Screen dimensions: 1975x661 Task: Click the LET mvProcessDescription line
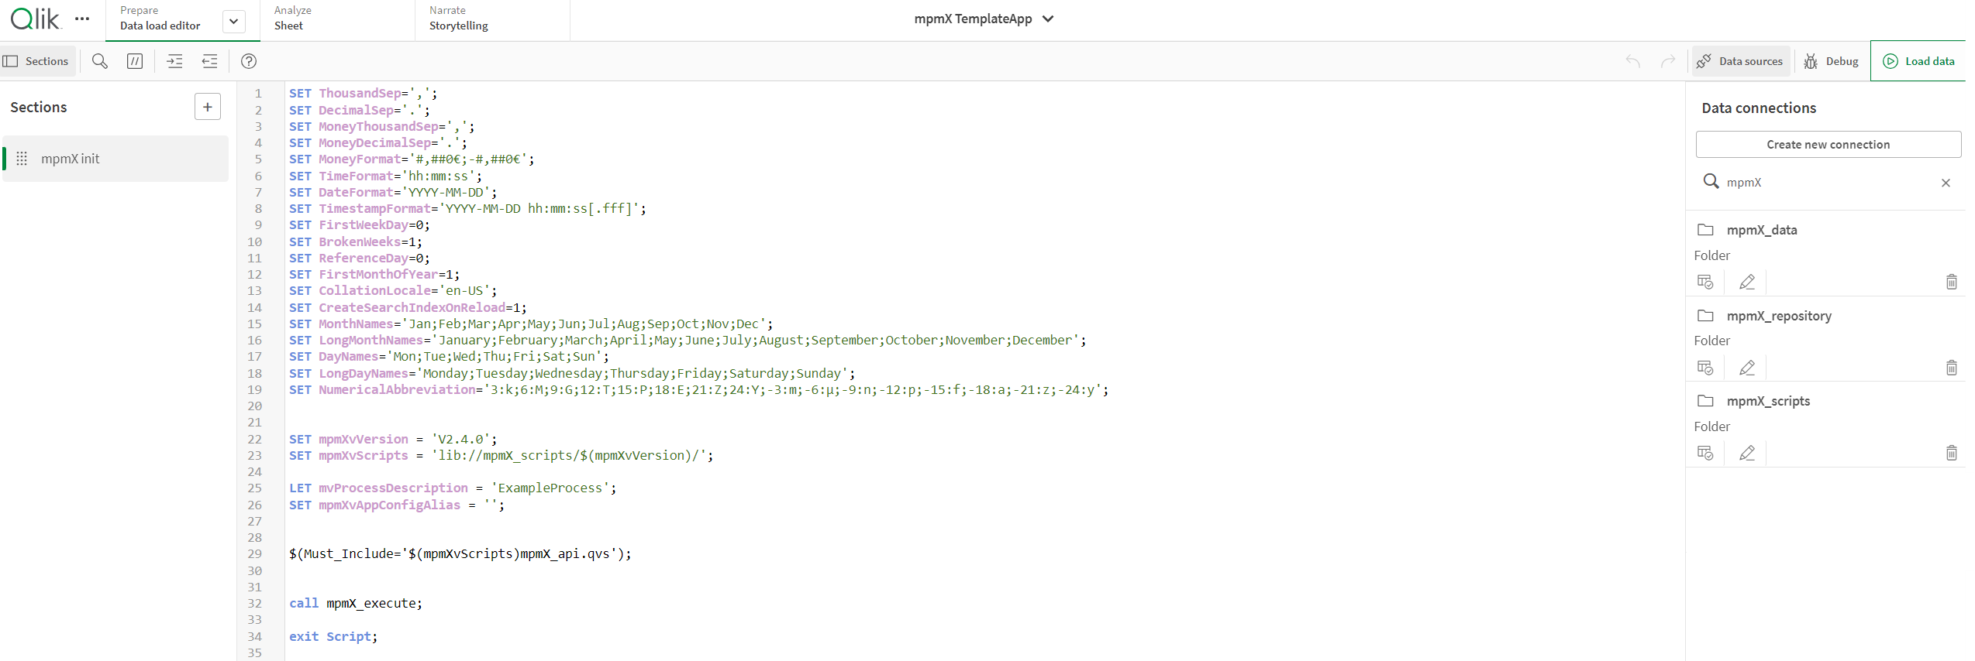pyautogui.click(x=453, y=488)
